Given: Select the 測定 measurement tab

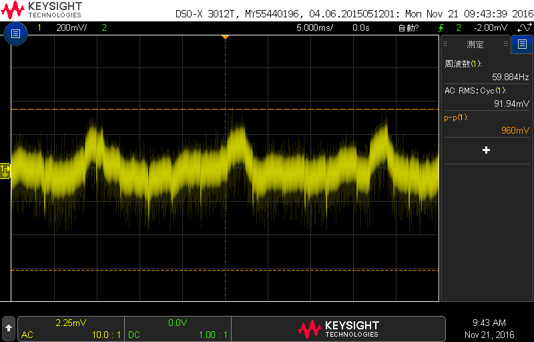Looking at the screenshot, I should pos(475,45).
